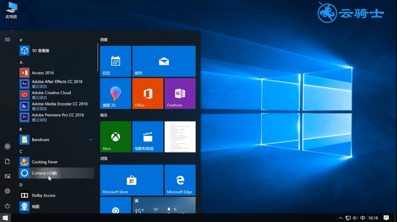The height and width of the screenshot is (222, 397).
Task: Click the 娱乐 tile group title
Action: [104, 115]
